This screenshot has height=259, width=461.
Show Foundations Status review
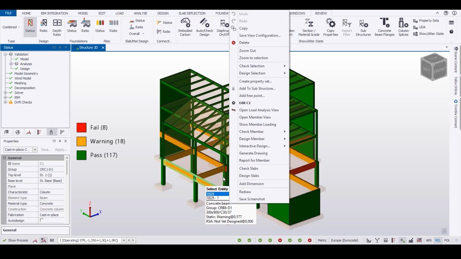click(72, 27)
